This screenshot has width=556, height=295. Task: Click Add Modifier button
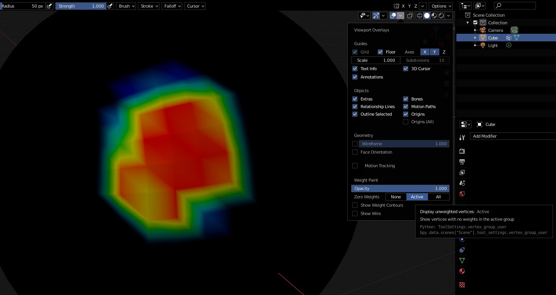pos(513,136)
